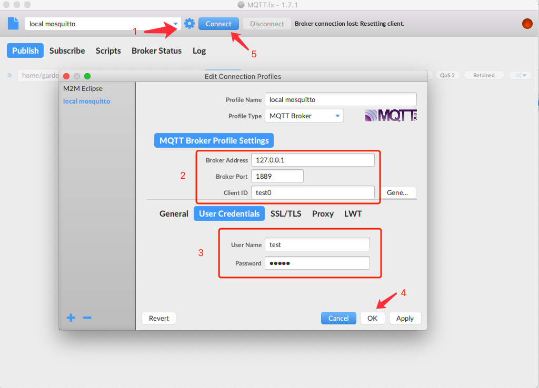Open the SSL/TLS tab in the dialog
The width and height of the screenshot is (539, 388).
point(286,213)
